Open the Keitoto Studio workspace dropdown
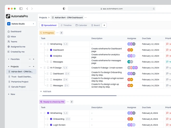 point(21,24)
